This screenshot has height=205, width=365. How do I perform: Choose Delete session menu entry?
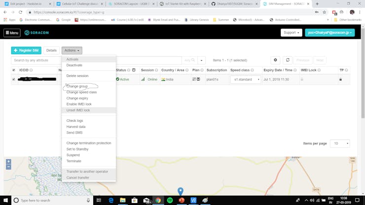(89, 76)
